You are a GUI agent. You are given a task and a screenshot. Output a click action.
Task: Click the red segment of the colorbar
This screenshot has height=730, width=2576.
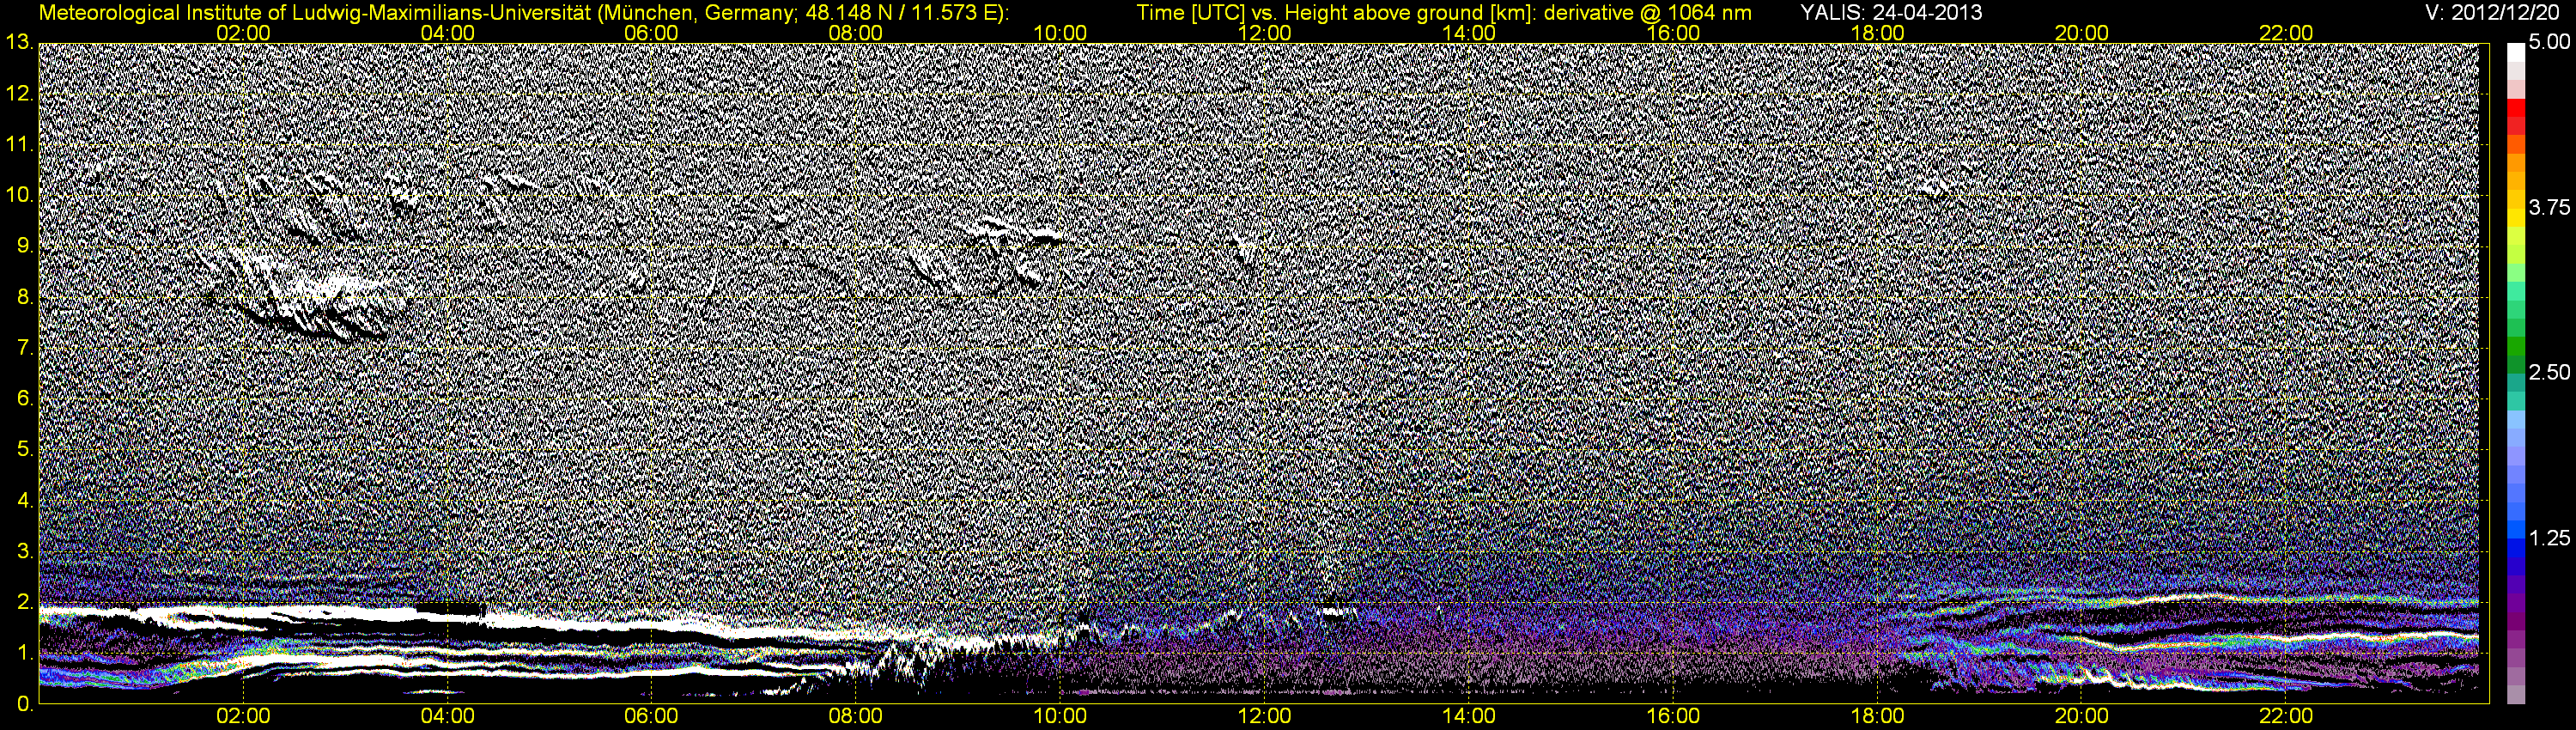click(x=2516, y=108)
